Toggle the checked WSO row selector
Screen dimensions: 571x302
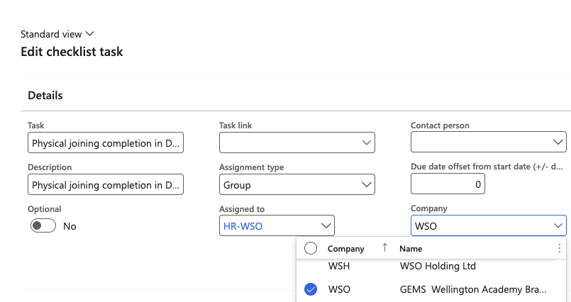(x=311, y=289)
